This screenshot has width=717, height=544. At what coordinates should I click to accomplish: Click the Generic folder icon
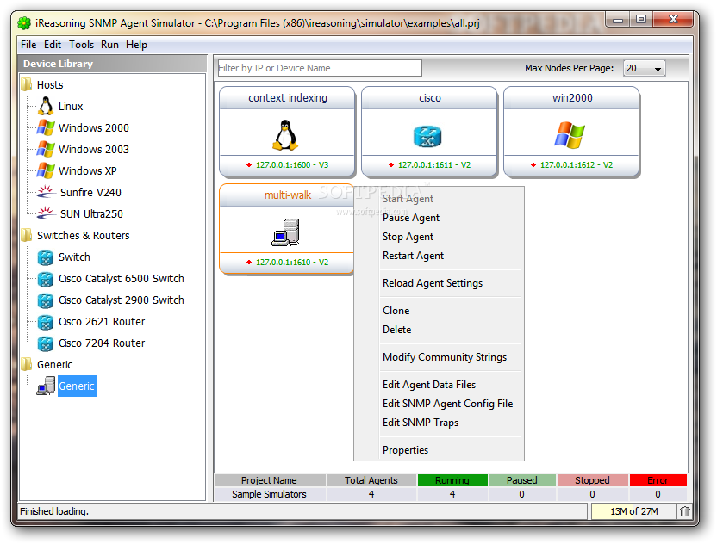point(27,364)
